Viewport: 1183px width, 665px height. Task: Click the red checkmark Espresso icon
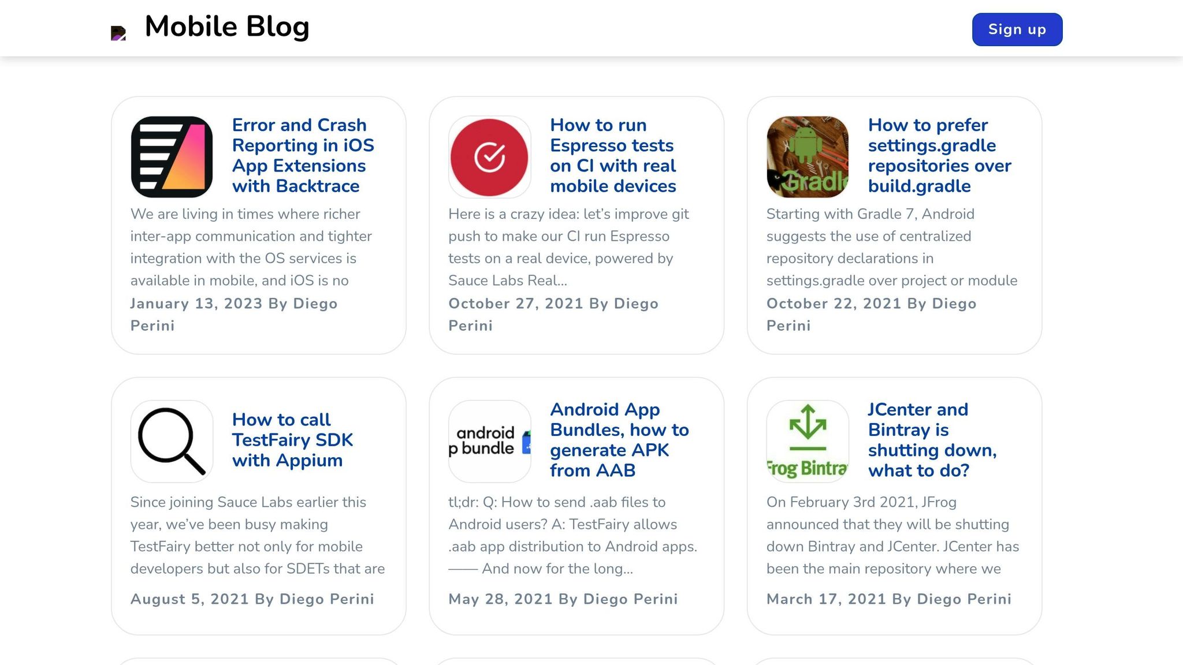489,157
